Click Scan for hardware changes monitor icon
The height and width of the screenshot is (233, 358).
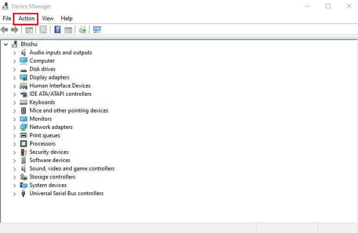click(97, 29)
